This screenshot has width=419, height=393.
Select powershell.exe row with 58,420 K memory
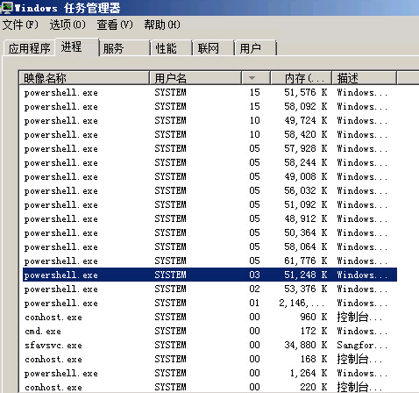[x=209, y=134]
